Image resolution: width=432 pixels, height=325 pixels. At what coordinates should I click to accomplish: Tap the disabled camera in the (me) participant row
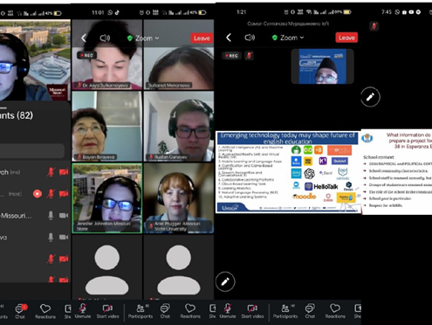coord(64,172)
